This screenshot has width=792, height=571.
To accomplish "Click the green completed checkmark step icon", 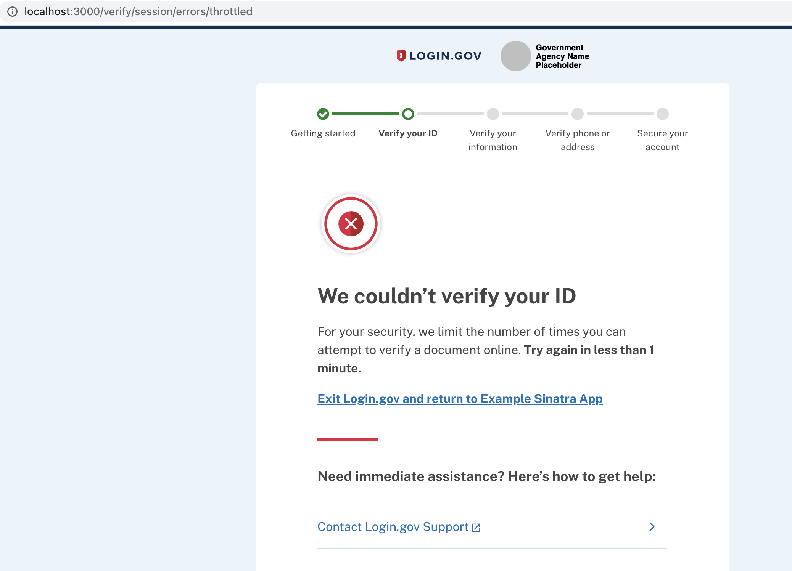I will click(x=323, y=114).
